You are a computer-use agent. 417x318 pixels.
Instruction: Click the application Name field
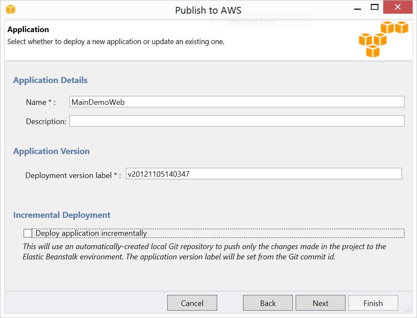237,102
